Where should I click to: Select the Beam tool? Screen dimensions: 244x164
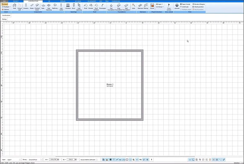32,7
